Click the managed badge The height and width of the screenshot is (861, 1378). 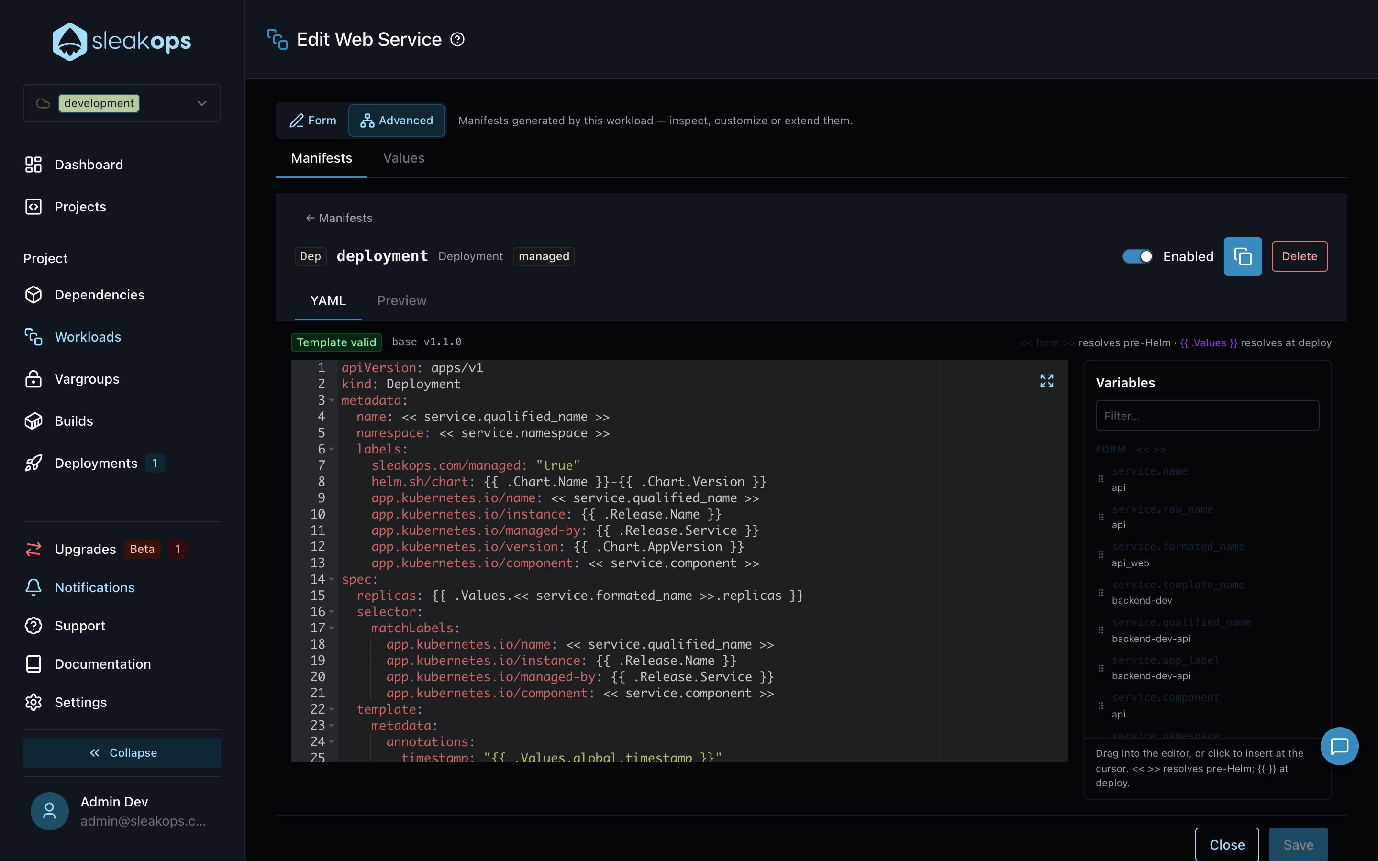tap(544, 256)
